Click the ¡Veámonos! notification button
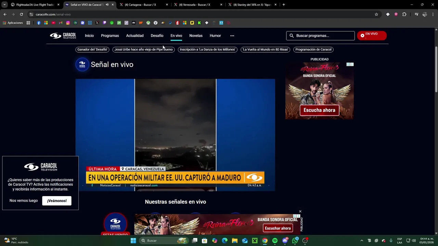Image resolution: width=438 pixels, height=246 pixels. pyautogui.click(x=57, y=201)
